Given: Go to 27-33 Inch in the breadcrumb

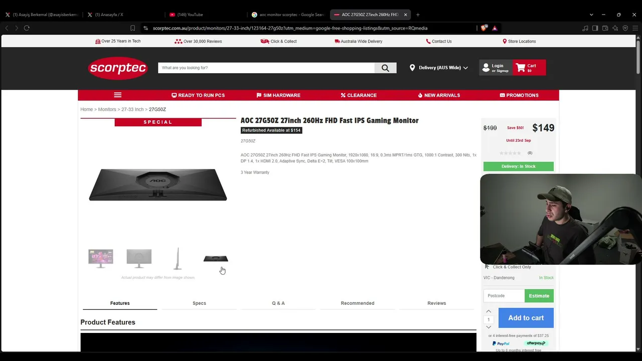Looking at the screenshot, I should 132,109.
